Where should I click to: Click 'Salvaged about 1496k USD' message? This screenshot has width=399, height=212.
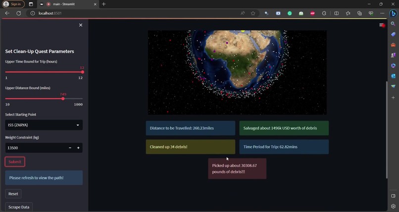pos(284,128)
